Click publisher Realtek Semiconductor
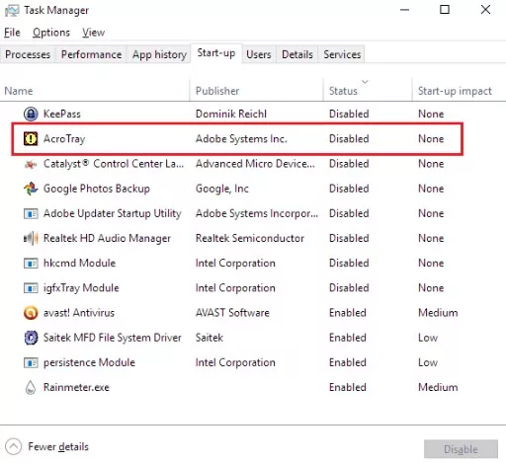The height and width of the screenshot is (463, 506). click(x=250, y=238)
